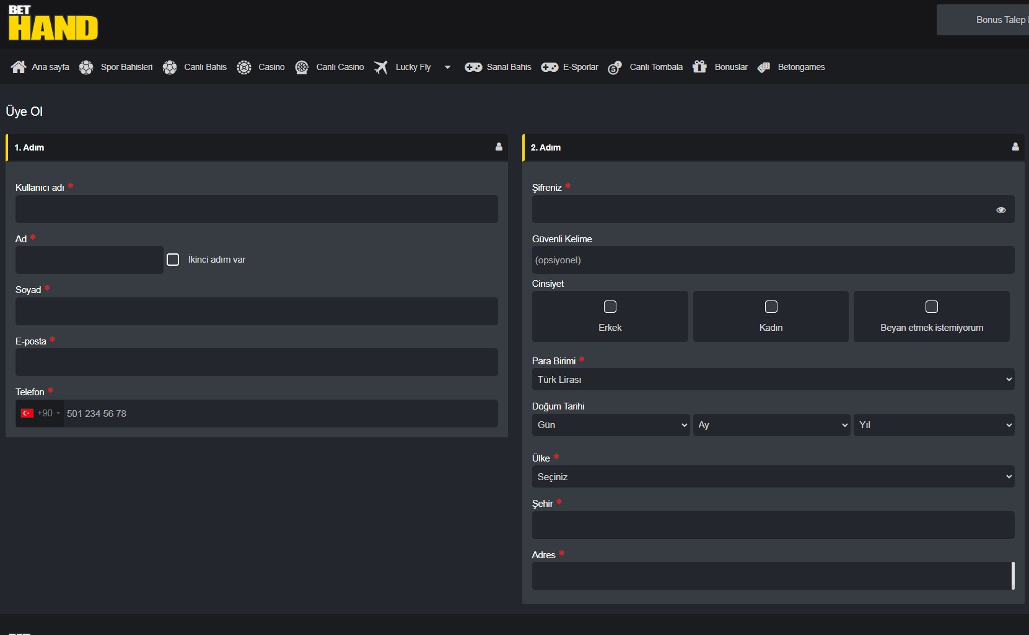Click the Bonus Talep button
This screenshot has width=1029, height=635.
coord(983,20)
